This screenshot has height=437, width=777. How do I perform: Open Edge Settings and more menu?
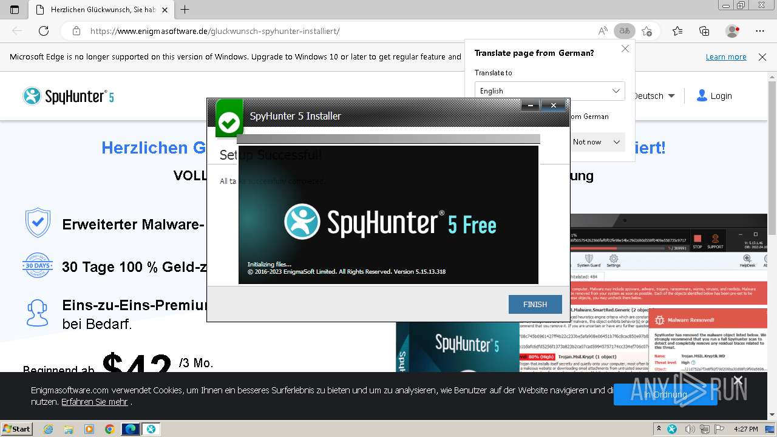coord(760,31)
